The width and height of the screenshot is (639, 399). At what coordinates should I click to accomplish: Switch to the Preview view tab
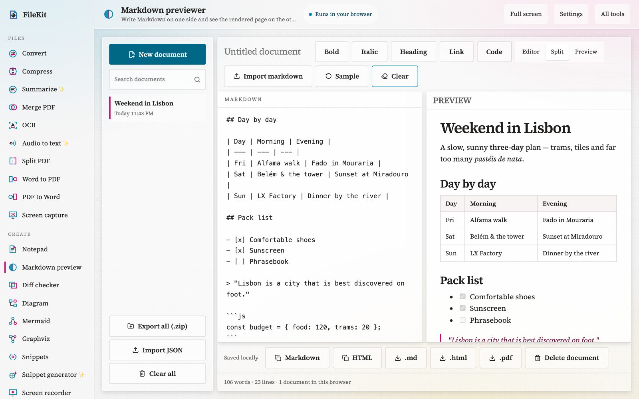[x=586, y=52]
